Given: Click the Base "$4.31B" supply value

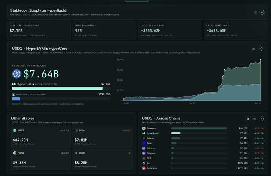Looking at the screenshot, I should point(244,143).
